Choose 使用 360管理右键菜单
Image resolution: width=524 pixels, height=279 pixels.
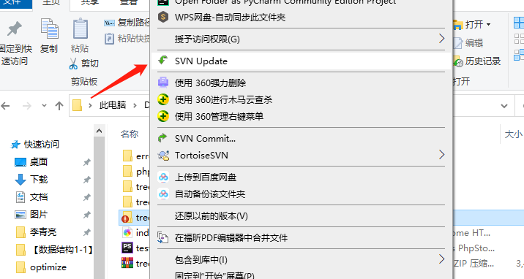click(301, 116)
